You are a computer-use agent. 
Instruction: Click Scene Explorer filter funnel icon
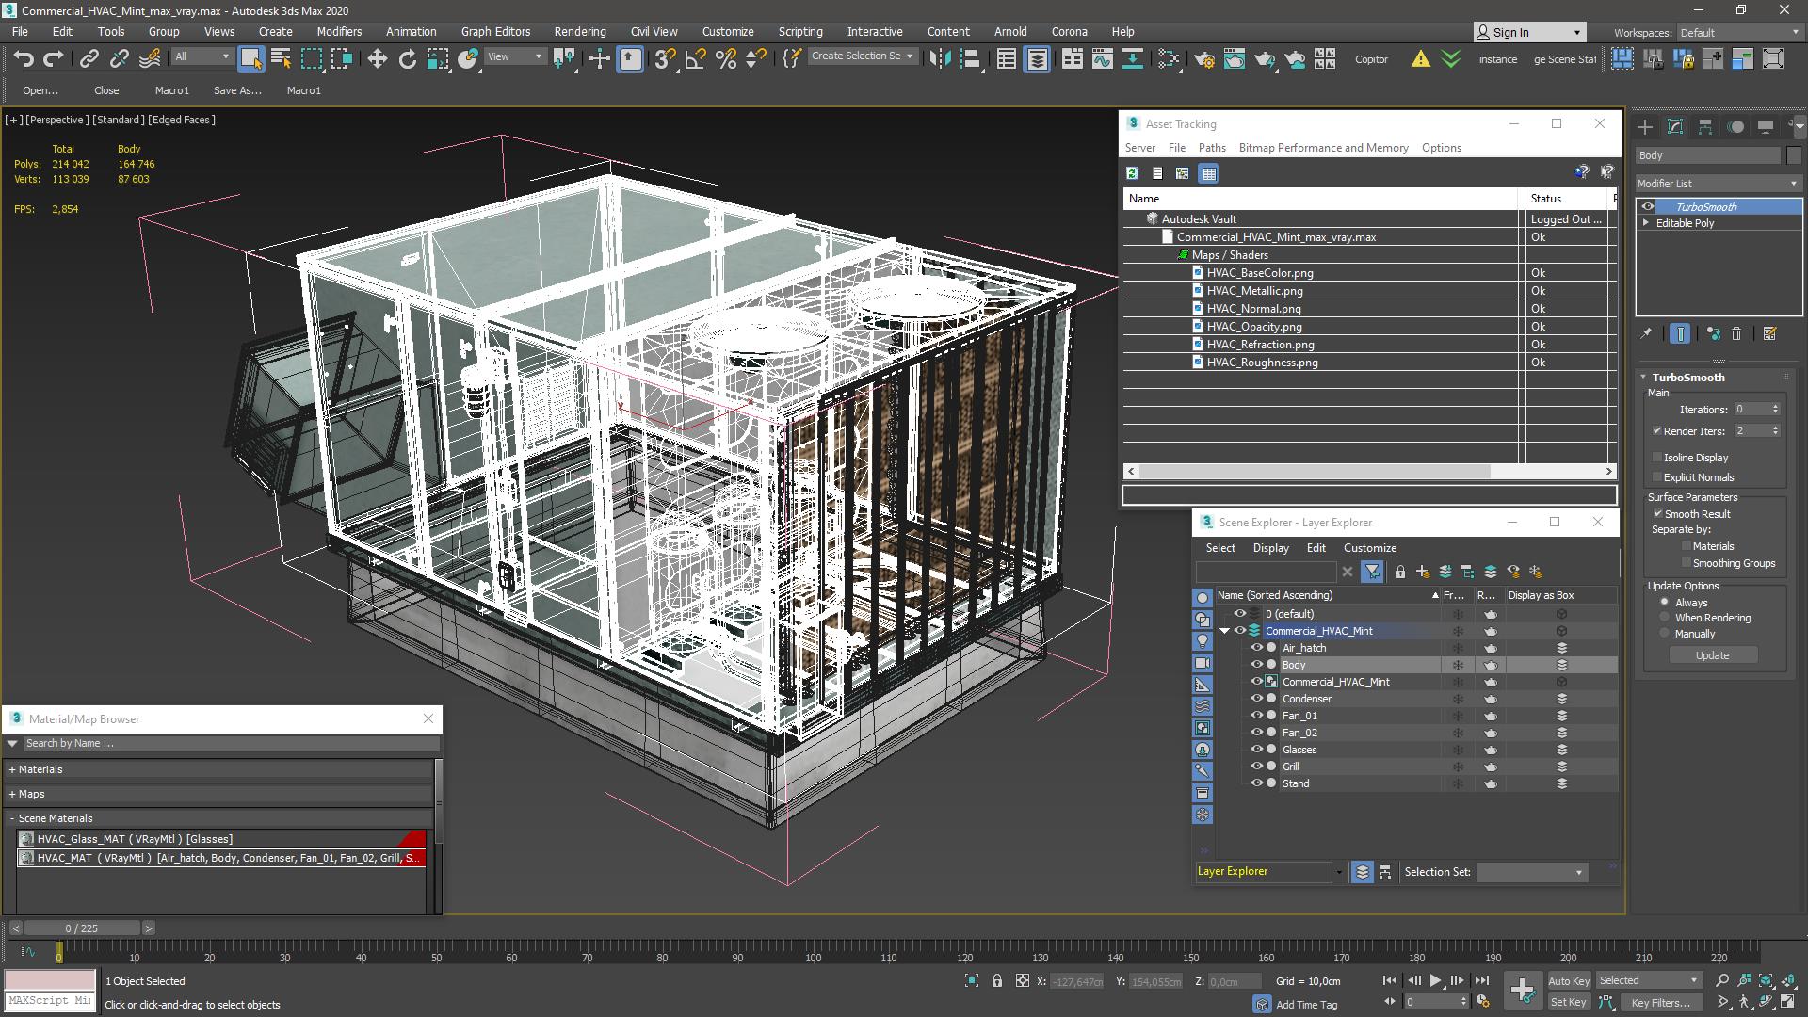click(1372, 572)
